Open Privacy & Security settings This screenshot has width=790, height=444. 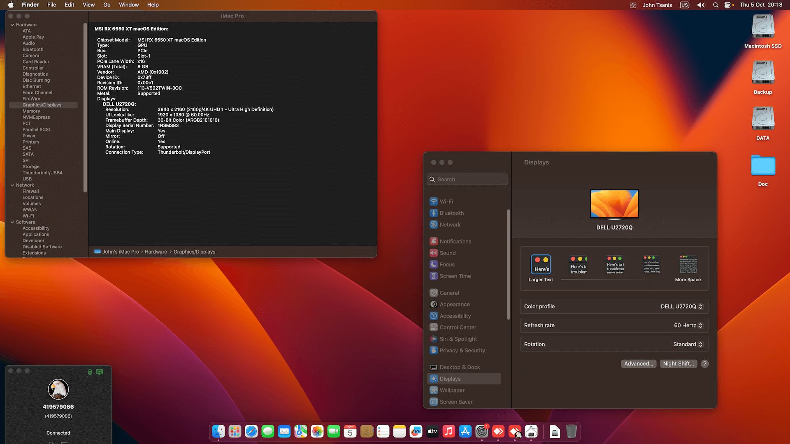point(462,350)
